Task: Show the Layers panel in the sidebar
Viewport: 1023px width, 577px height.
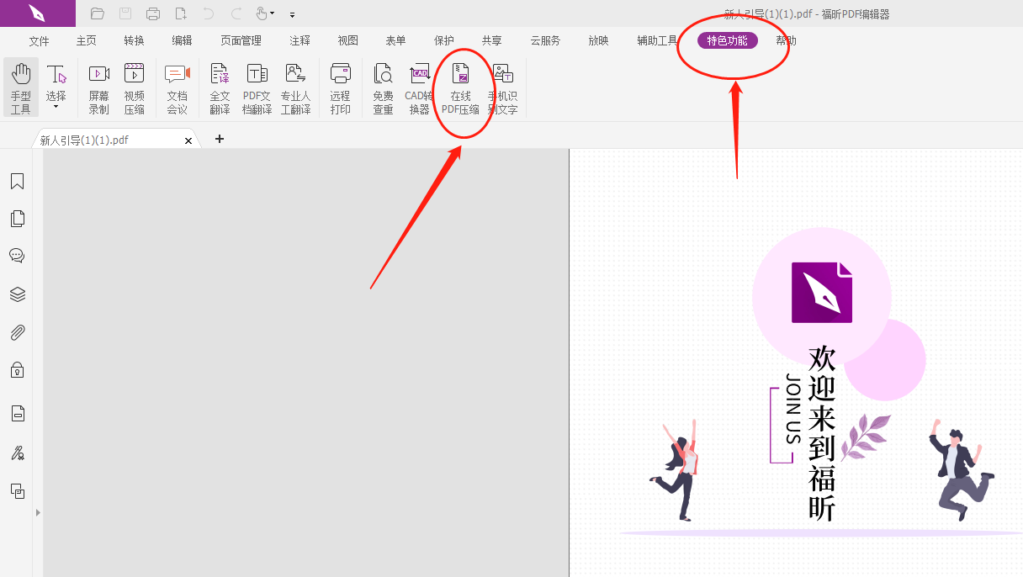Action: tap(17, 294)
